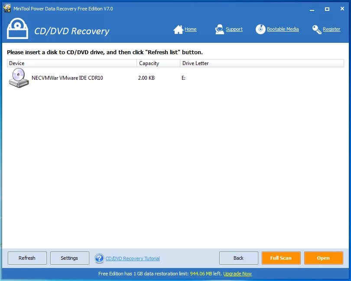Open the Settings button

70,258
